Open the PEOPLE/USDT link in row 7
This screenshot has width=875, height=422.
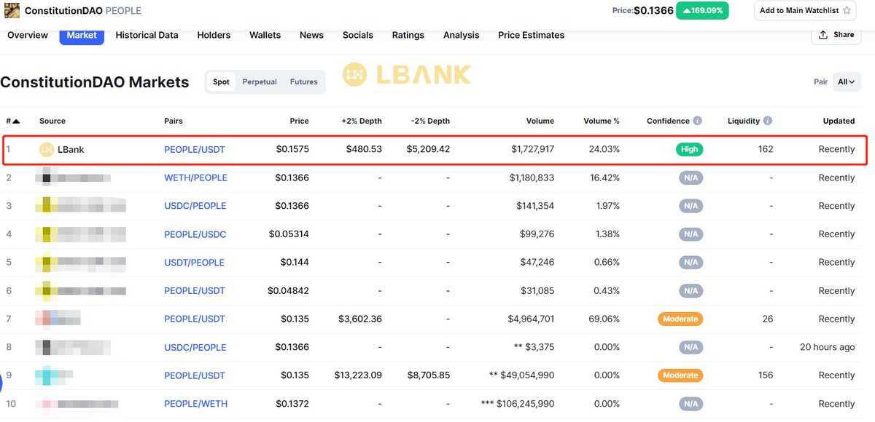coord(195,319)
